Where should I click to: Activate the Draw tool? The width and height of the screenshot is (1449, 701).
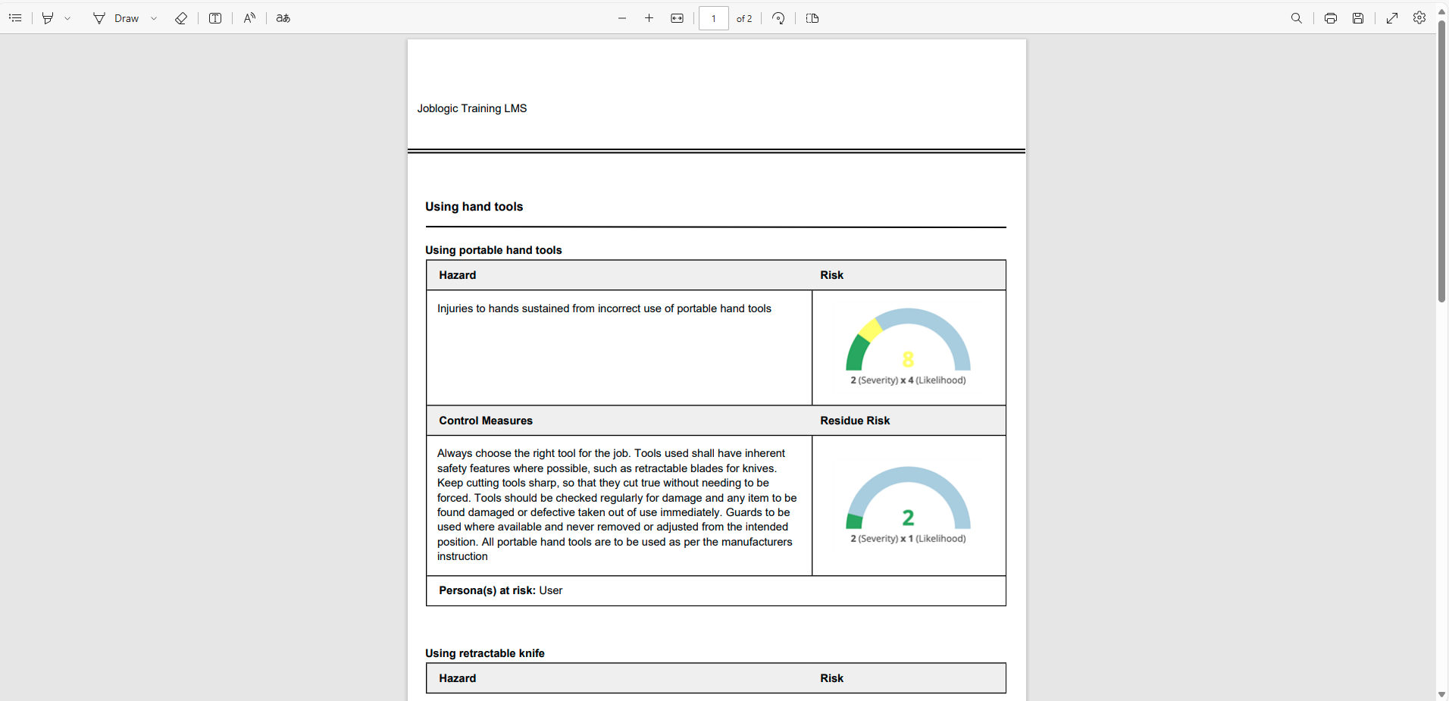pyautogui.click(x=117, y=18)
